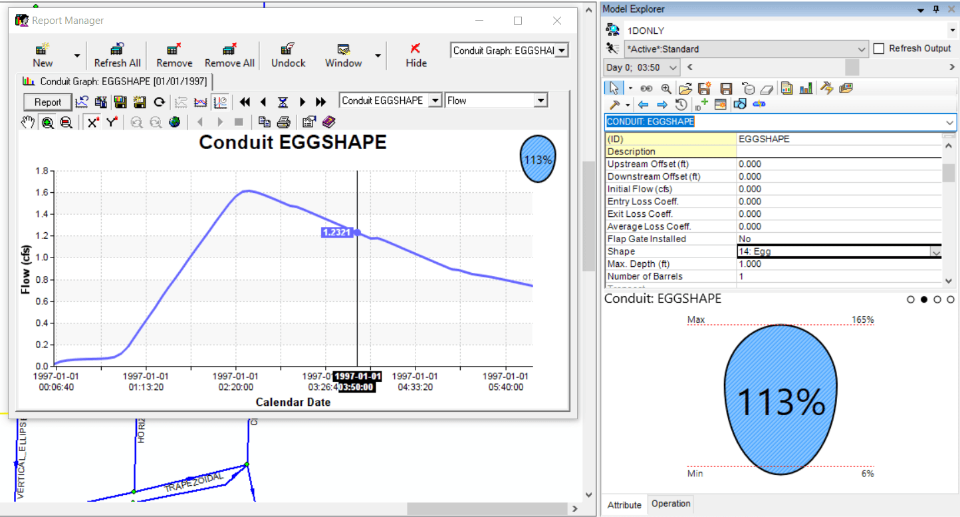
Task: Switch to the Operation tab
Action: point(671,504)
